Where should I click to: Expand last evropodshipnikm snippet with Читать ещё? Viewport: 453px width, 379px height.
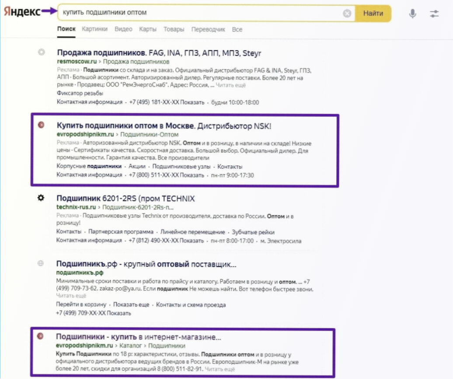(x=220, y=369)
